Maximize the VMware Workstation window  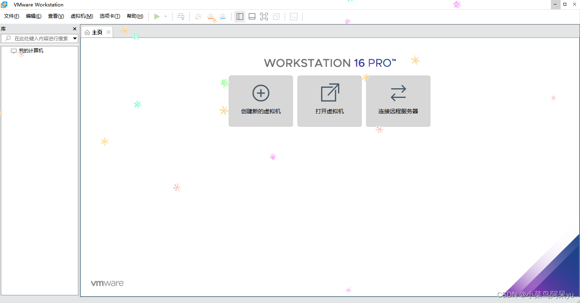pyautogui.click(x=565, y=4)
